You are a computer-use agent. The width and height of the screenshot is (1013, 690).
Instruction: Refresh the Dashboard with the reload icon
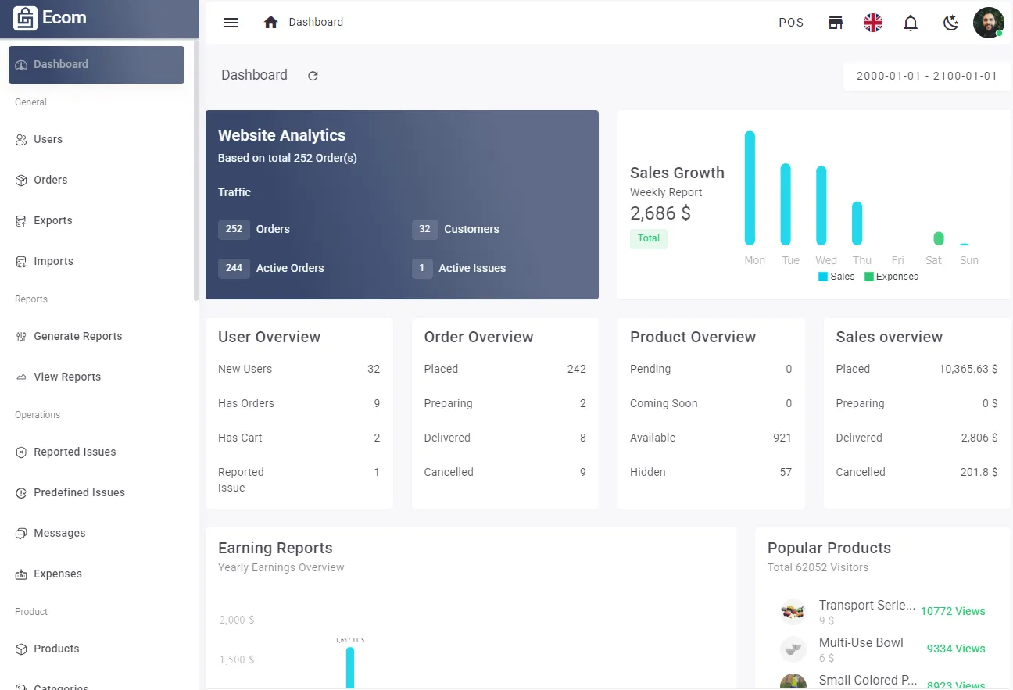(x=313, y=75)
